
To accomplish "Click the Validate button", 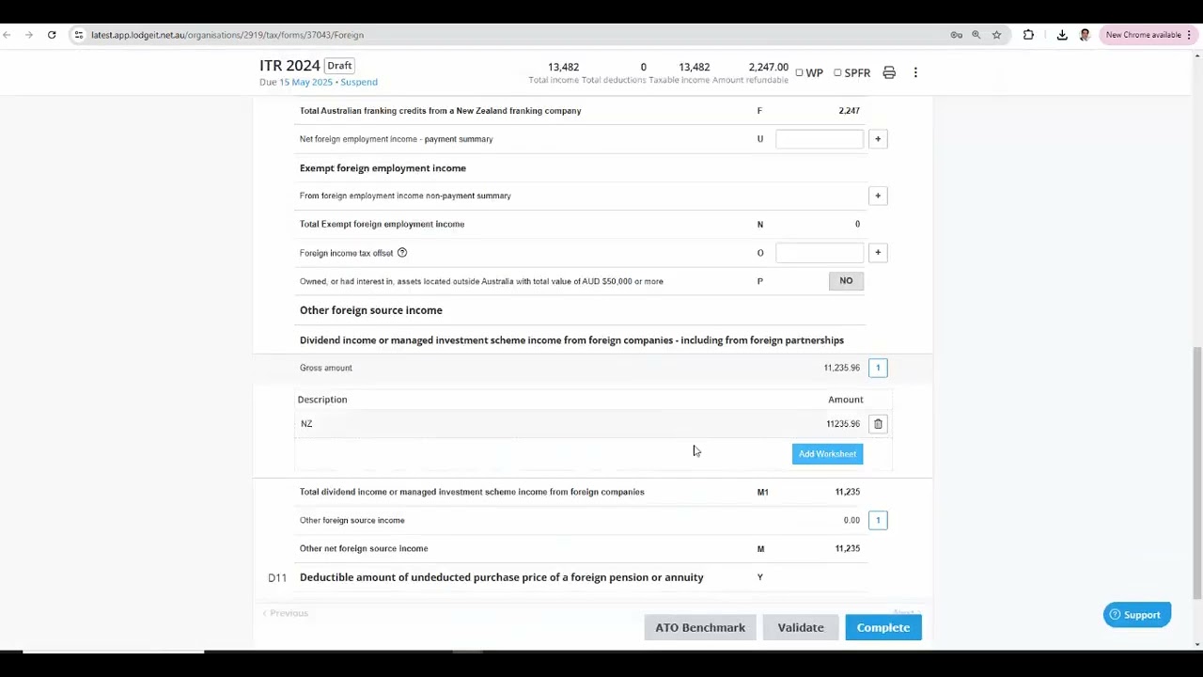I will 801,628.
